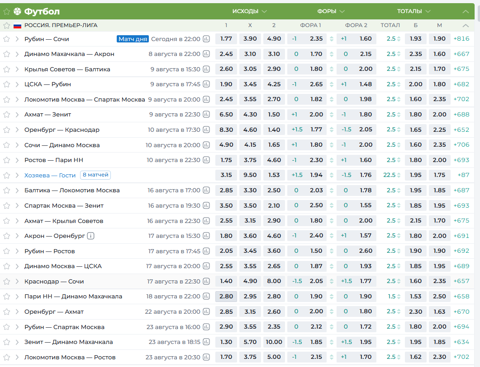Click the Матч дня badge
This screenshot has height=367, width=480.
(x=133, y=39)
